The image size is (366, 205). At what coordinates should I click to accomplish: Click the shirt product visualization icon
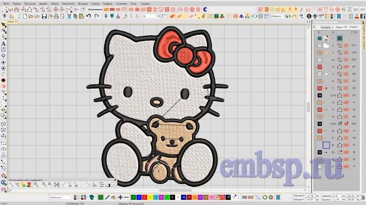(x=91, y=198)
